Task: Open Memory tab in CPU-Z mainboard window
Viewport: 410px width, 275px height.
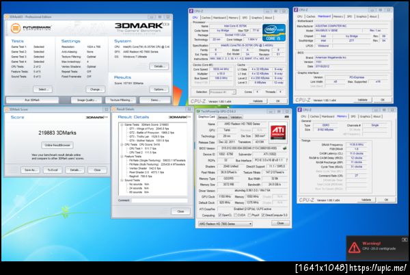Action: coord(338,16)
